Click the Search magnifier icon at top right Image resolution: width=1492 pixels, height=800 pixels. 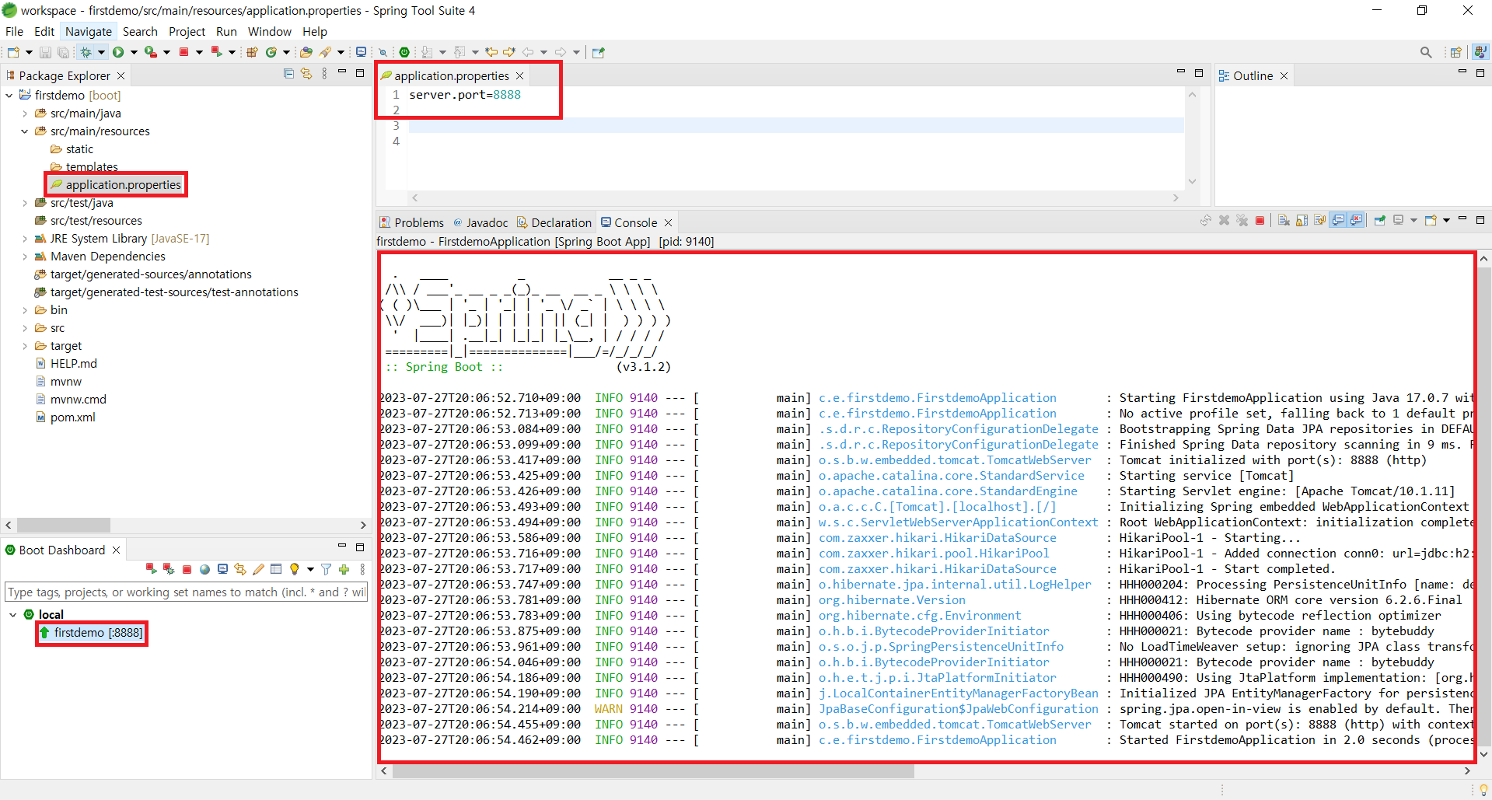[x=1426, y=52]
